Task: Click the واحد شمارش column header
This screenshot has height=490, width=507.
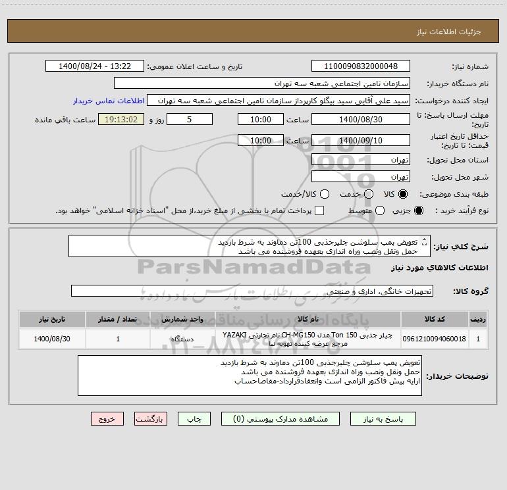Action: [182, 319]
